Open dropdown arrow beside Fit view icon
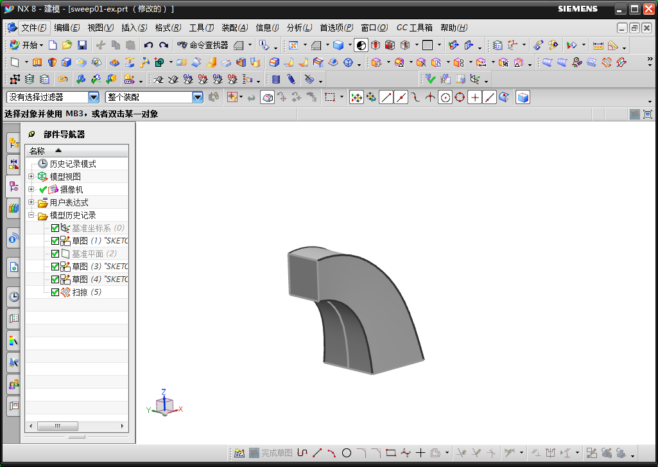Viewport: 658px width, 467px height. (x=305, y=45)
